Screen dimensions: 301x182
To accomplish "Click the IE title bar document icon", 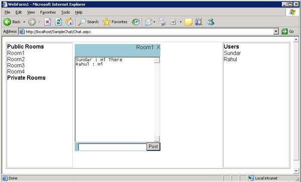I will click(x=5, y=4).
